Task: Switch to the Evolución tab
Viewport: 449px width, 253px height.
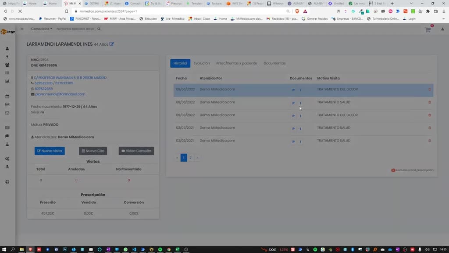Action: click(x=202, y=63)
